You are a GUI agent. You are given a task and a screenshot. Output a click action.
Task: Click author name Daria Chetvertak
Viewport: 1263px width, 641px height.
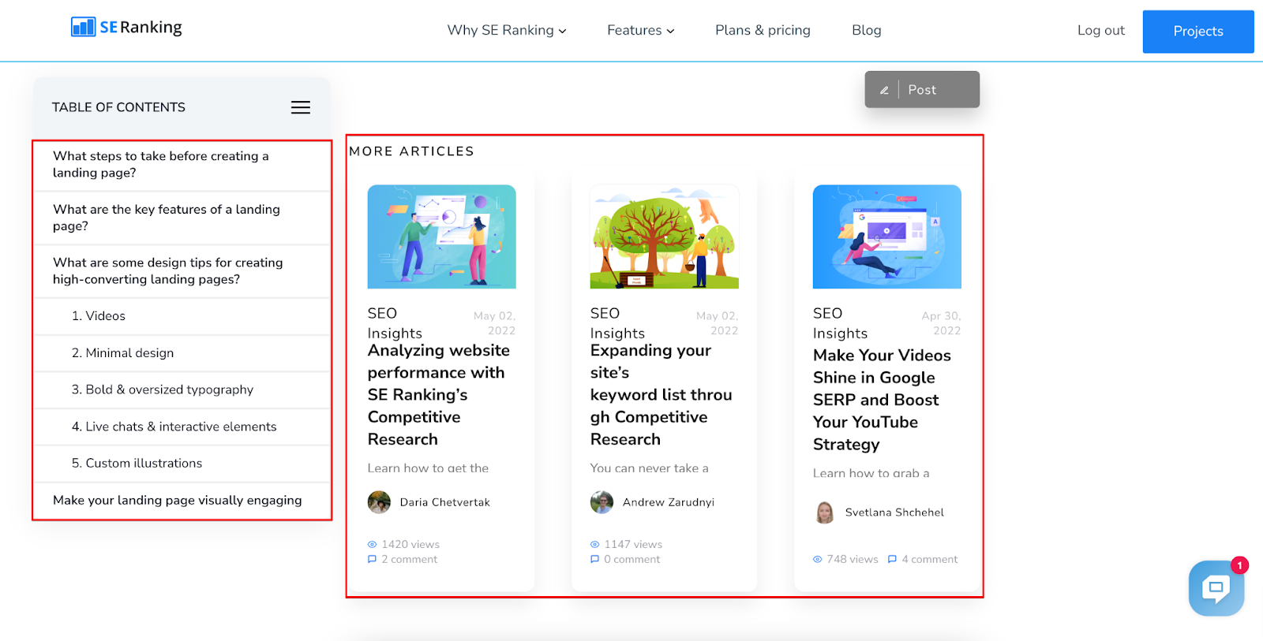pyautogui.click(x=445, y=502)
